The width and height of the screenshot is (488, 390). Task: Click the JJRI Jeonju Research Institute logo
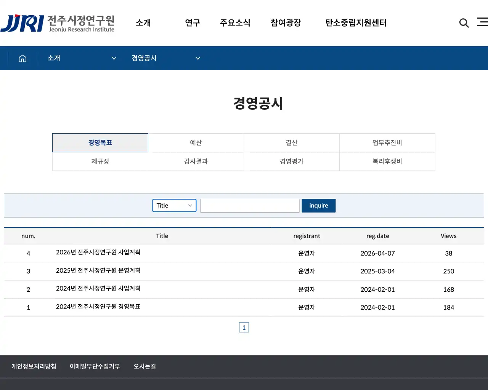(57, 23)
